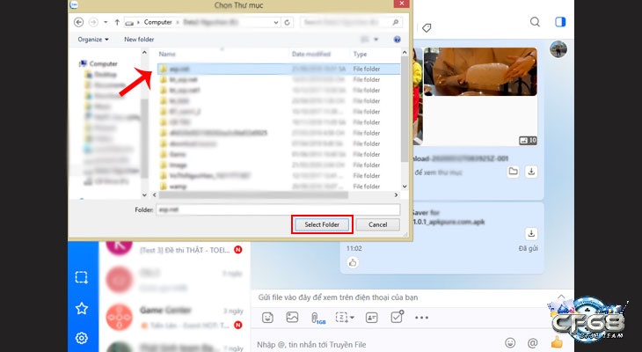Create a New folder
Viewport: 642px width, 352px height.
pos(139,40)
